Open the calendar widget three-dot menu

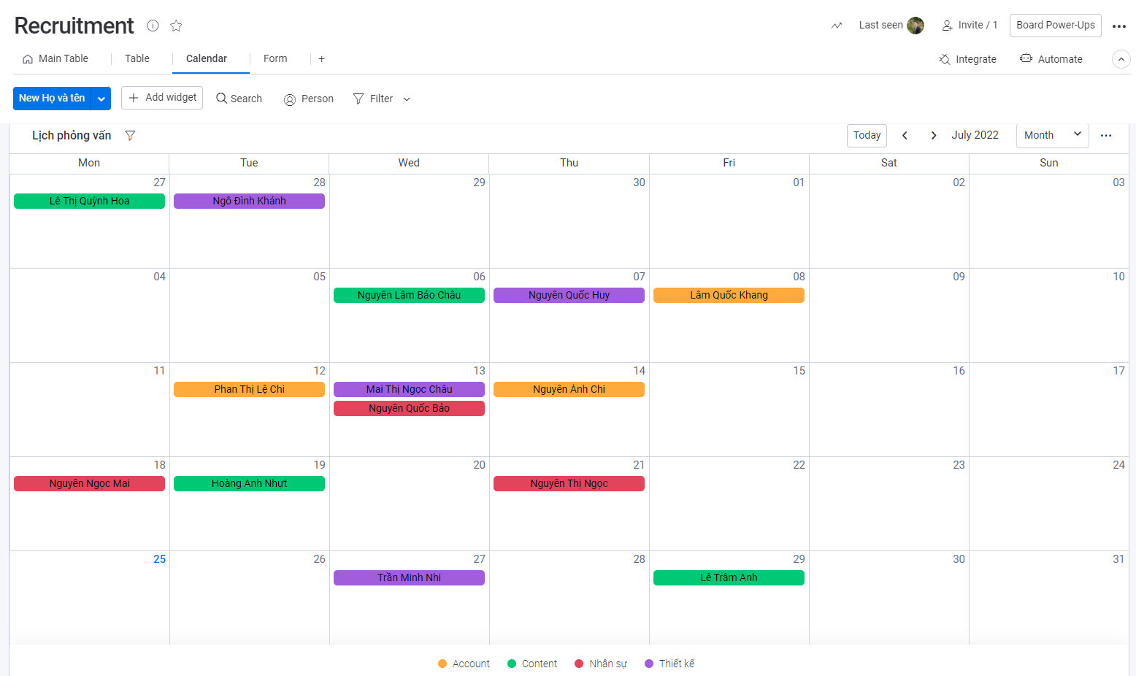1105,136
